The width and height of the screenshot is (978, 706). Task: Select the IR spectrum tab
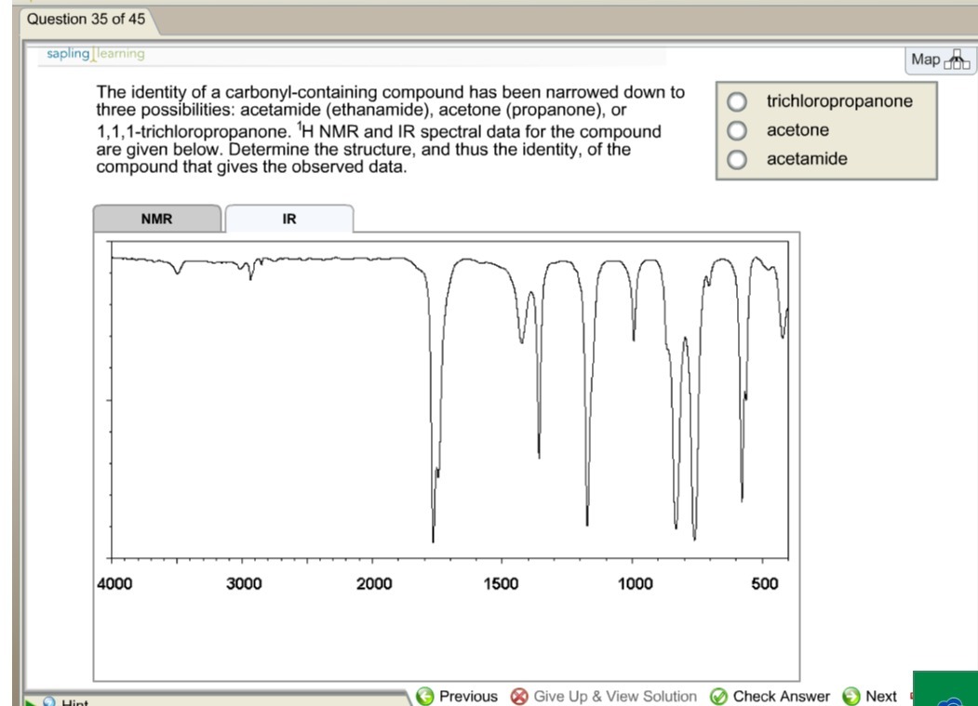pos(289,220)
